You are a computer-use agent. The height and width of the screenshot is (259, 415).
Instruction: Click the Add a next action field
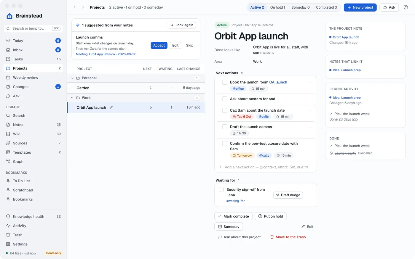click(266, 167)
